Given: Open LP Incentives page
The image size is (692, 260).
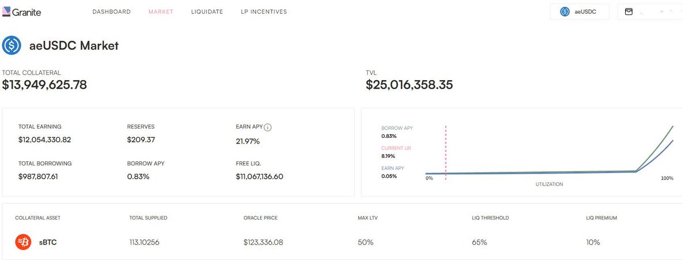Looking at the screenshot, I should click(x=264, y=12).
